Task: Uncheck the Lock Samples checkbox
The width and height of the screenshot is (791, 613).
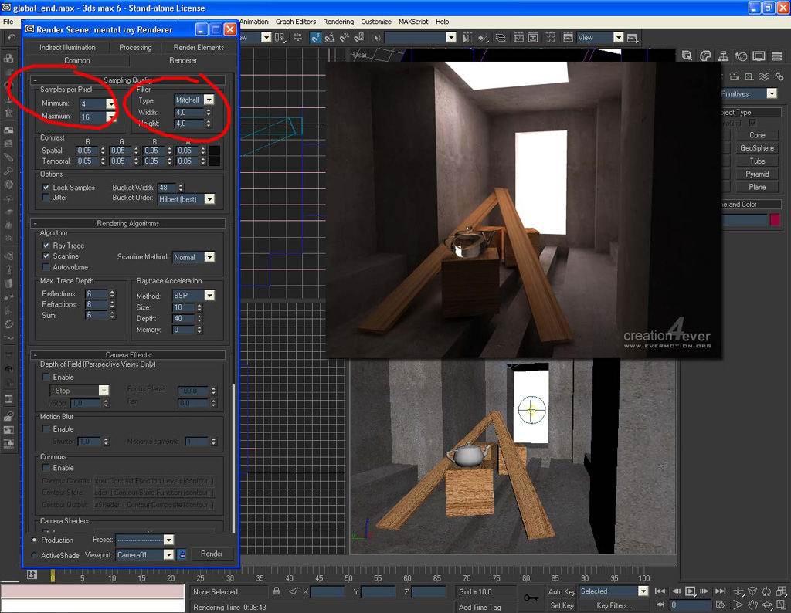Action: click(x=46, y=188)
